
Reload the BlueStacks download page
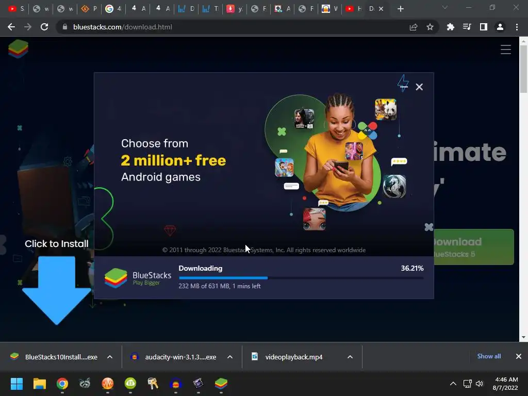click(x=44, y=27)
